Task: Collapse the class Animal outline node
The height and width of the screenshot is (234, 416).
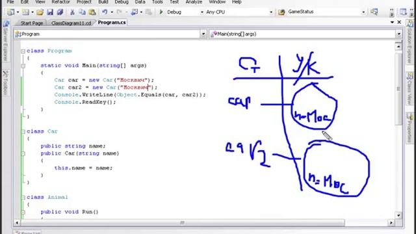Action: pos(23,198)
